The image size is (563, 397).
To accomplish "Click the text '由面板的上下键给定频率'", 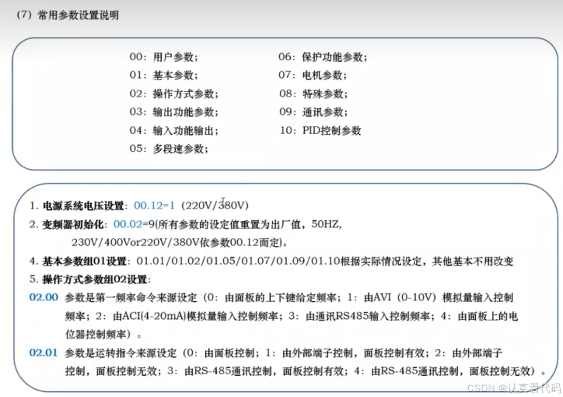I will (280, 298).
